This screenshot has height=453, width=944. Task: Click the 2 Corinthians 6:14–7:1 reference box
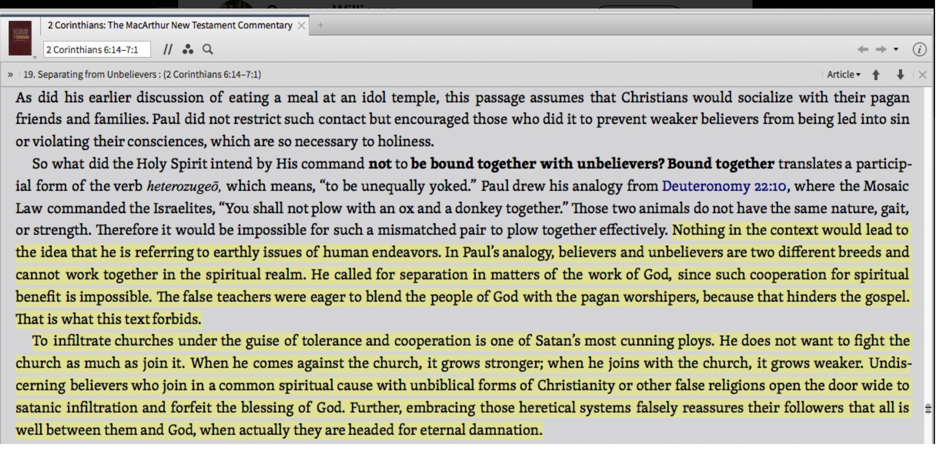pos(97,49)
